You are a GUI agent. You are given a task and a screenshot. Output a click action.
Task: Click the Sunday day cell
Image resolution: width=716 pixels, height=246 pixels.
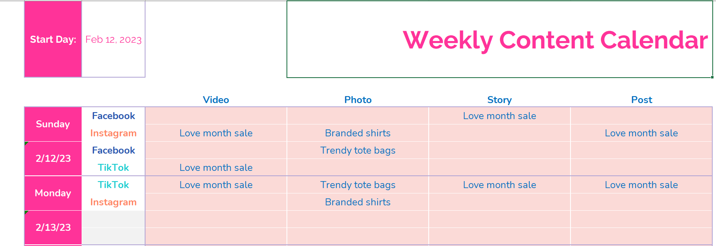[53, 124]
